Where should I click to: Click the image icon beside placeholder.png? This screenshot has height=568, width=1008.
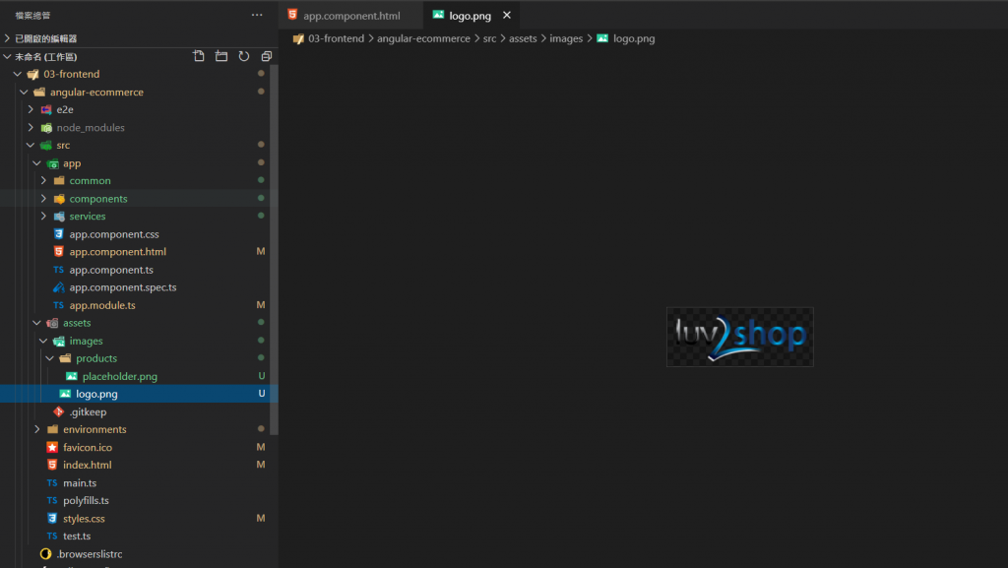71,376
